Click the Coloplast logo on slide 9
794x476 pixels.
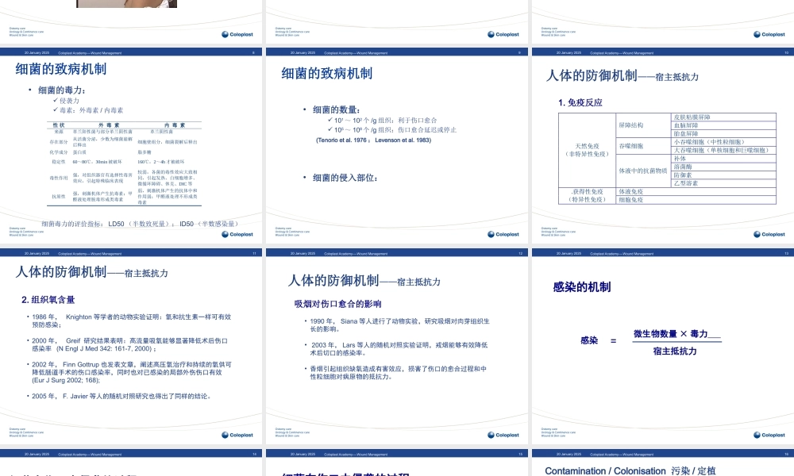(504, 234)
